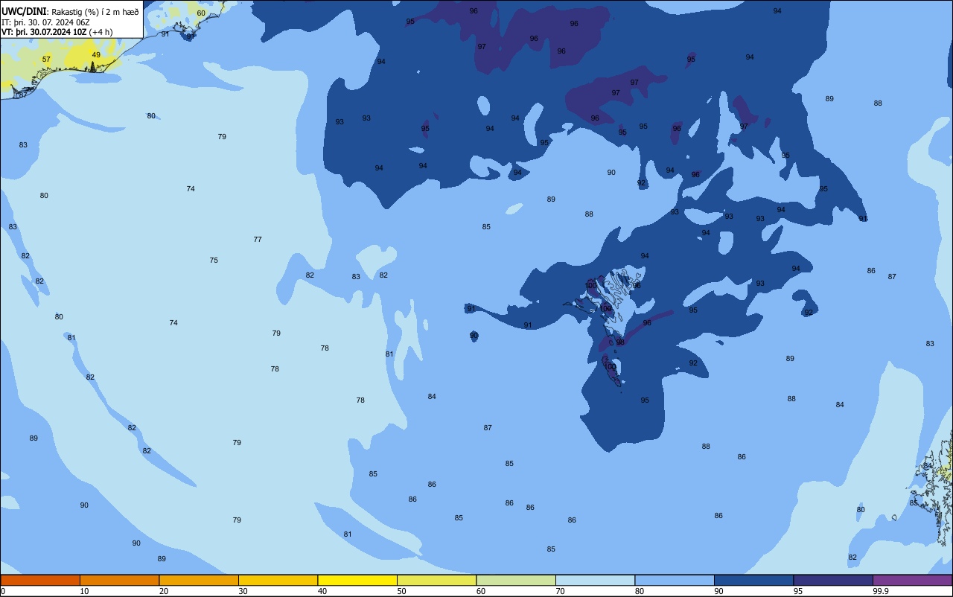The height and width of the screenshot is (597, 953).
Task: Click the '99.9' legend tick label
Action: pyautogui.click(x=882, y=591)
